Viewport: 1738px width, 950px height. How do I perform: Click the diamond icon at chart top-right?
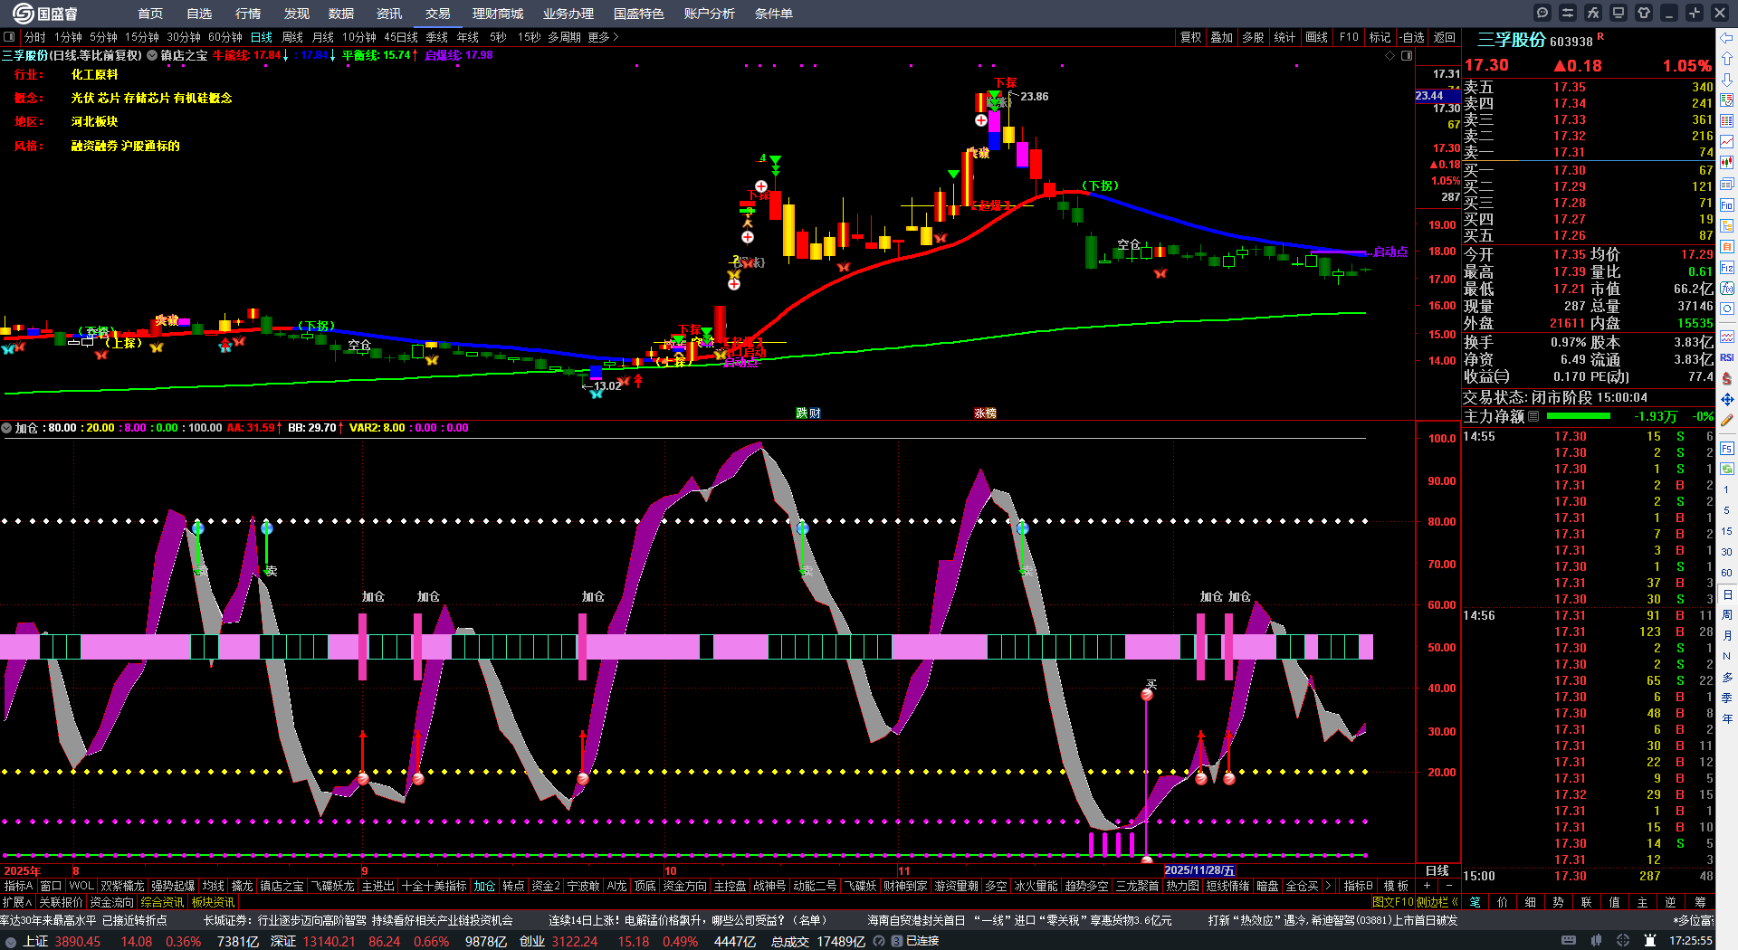(1389, 55)
